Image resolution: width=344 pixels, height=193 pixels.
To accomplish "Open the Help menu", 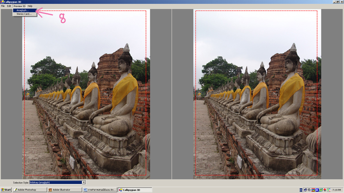I will tap(30, 6).
